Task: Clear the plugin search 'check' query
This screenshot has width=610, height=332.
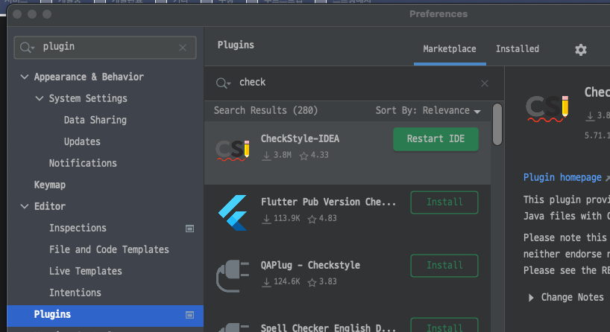Action: (484, 83)
